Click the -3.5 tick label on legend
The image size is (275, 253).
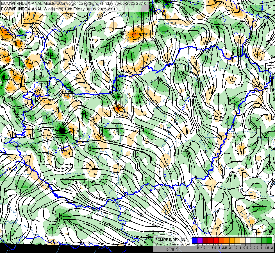[213, 248]
